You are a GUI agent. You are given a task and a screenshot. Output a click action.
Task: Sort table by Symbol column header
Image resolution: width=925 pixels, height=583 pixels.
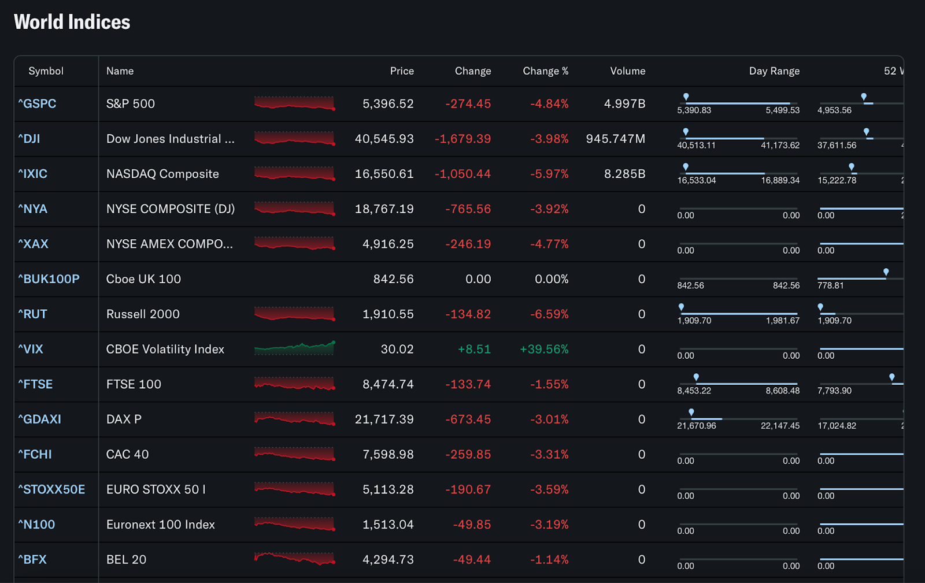click(46, 71)
